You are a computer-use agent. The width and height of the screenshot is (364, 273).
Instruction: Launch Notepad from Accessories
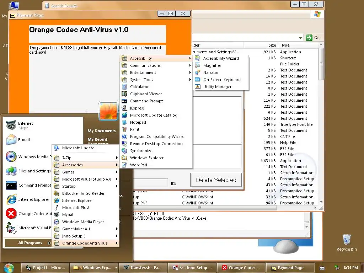(156, 122)
